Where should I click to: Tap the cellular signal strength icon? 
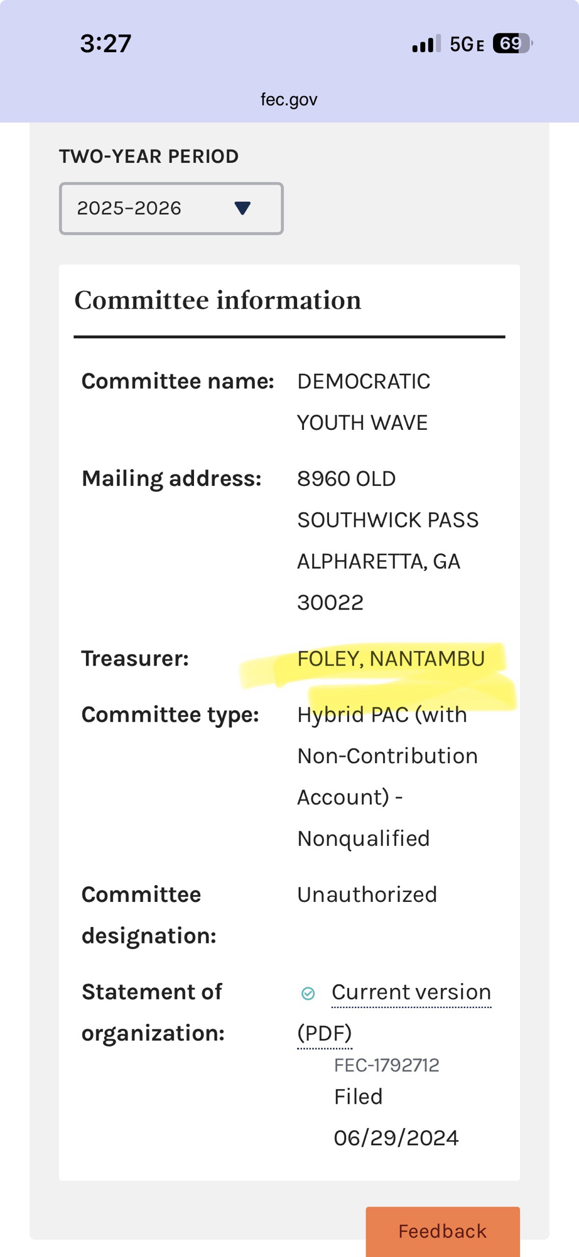click(x=426, y=44)
